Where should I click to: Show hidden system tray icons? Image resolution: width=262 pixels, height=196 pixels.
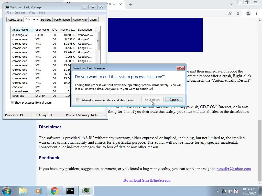tap(217, 191)
